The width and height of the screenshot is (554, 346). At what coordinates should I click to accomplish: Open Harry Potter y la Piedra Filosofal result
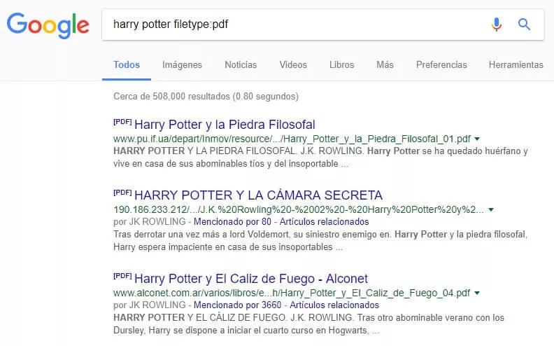(225, 125)
